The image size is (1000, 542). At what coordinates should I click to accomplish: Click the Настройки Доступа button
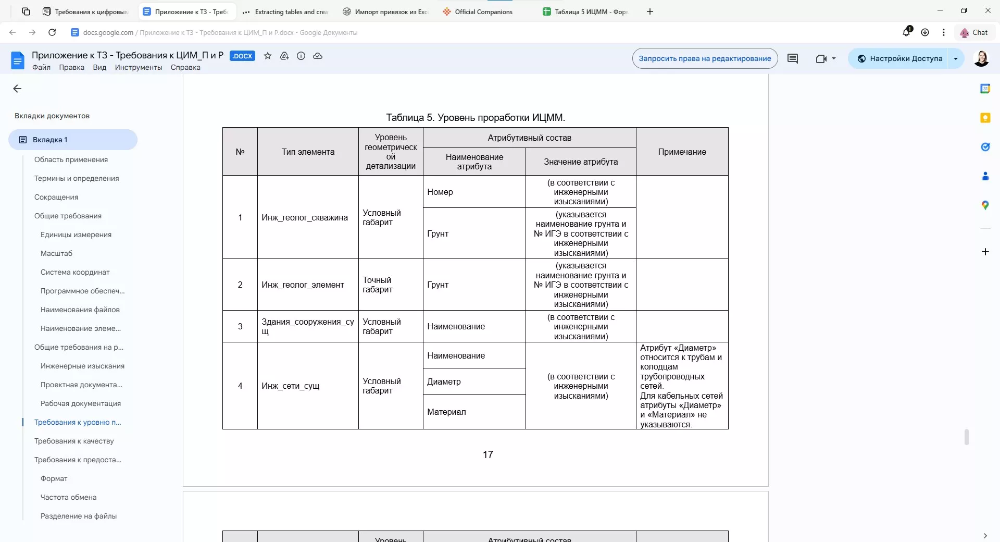pyautogui.click(x=899, y=58)
